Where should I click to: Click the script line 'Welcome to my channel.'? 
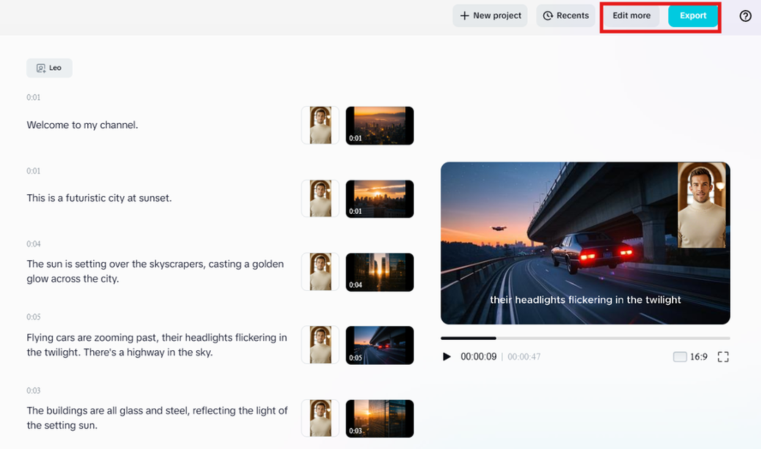coord(83,125)
